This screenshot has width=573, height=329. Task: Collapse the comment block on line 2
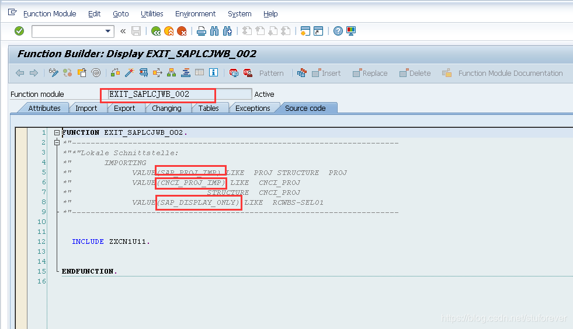[57, 142]
